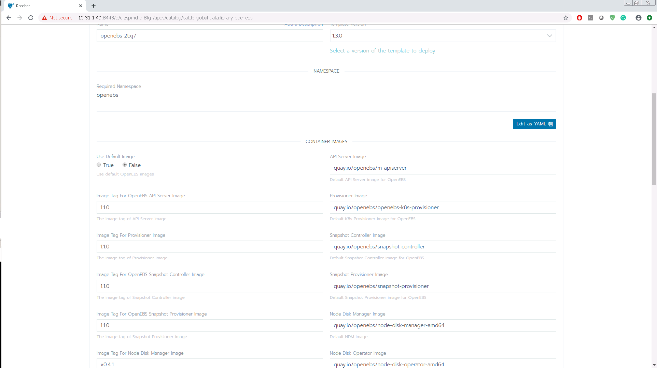
Task: Click the Add a Description link
Action: [304, 24]
